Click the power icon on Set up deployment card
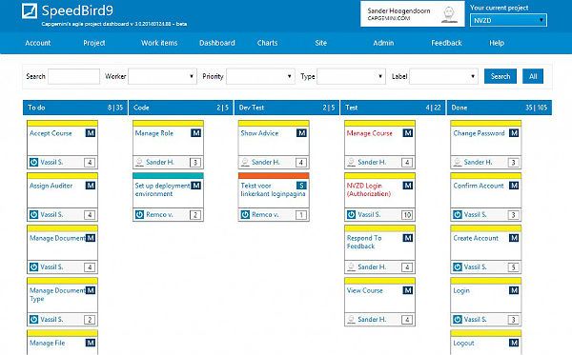Viewport: 572px width, 355px height. pyautogui.click(x=139, y=214)
